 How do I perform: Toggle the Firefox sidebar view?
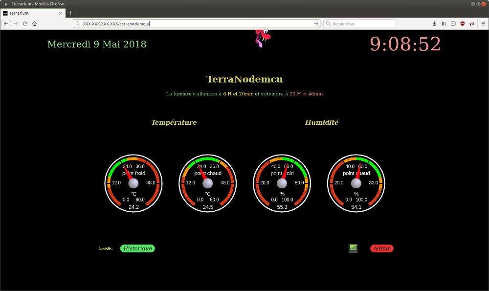tap(453, 23)
